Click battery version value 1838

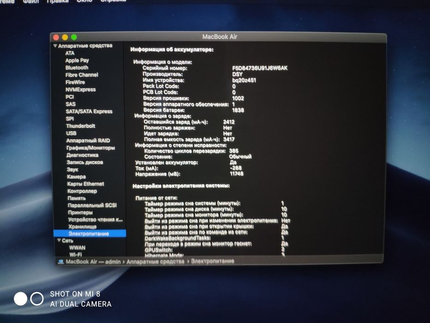238,110
